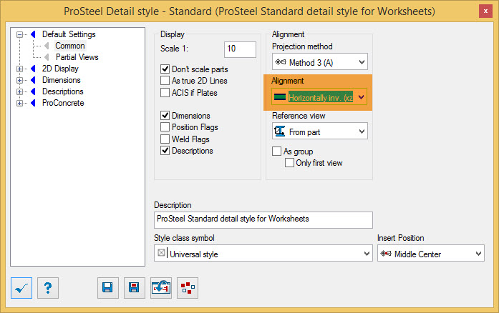This screenshot has width=499, height=313.
Task: Close the ProSteel Detail style dialog
Action: [485, 11]
